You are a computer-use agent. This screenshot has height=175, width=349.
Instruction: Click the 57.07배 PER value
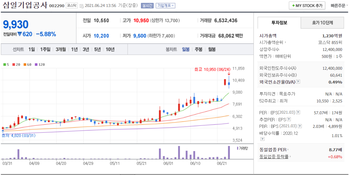tap(321, 113)
